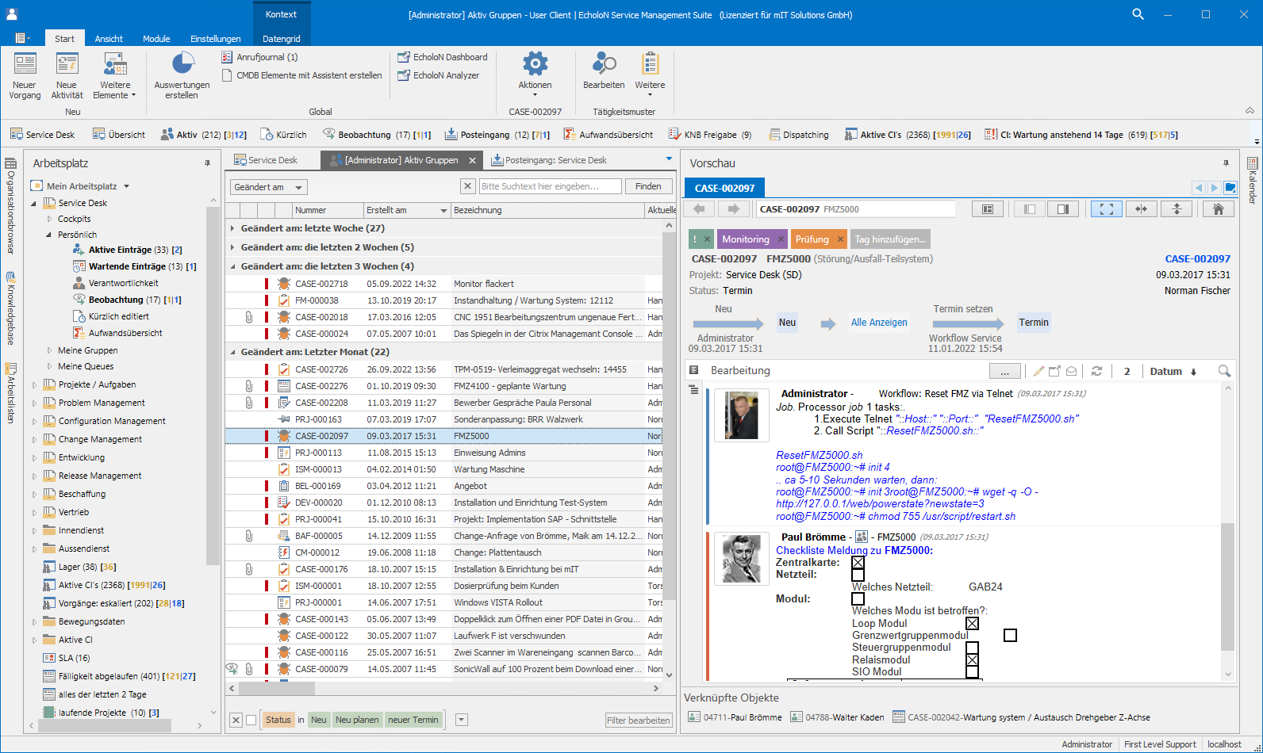
Task: Toggle the Zentralkarte checkbox
Action: pos(858,562)
